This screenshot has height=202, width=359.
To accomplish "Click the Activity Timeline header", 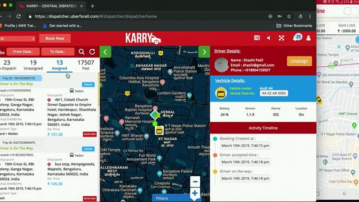I will (x=263, y=128).
